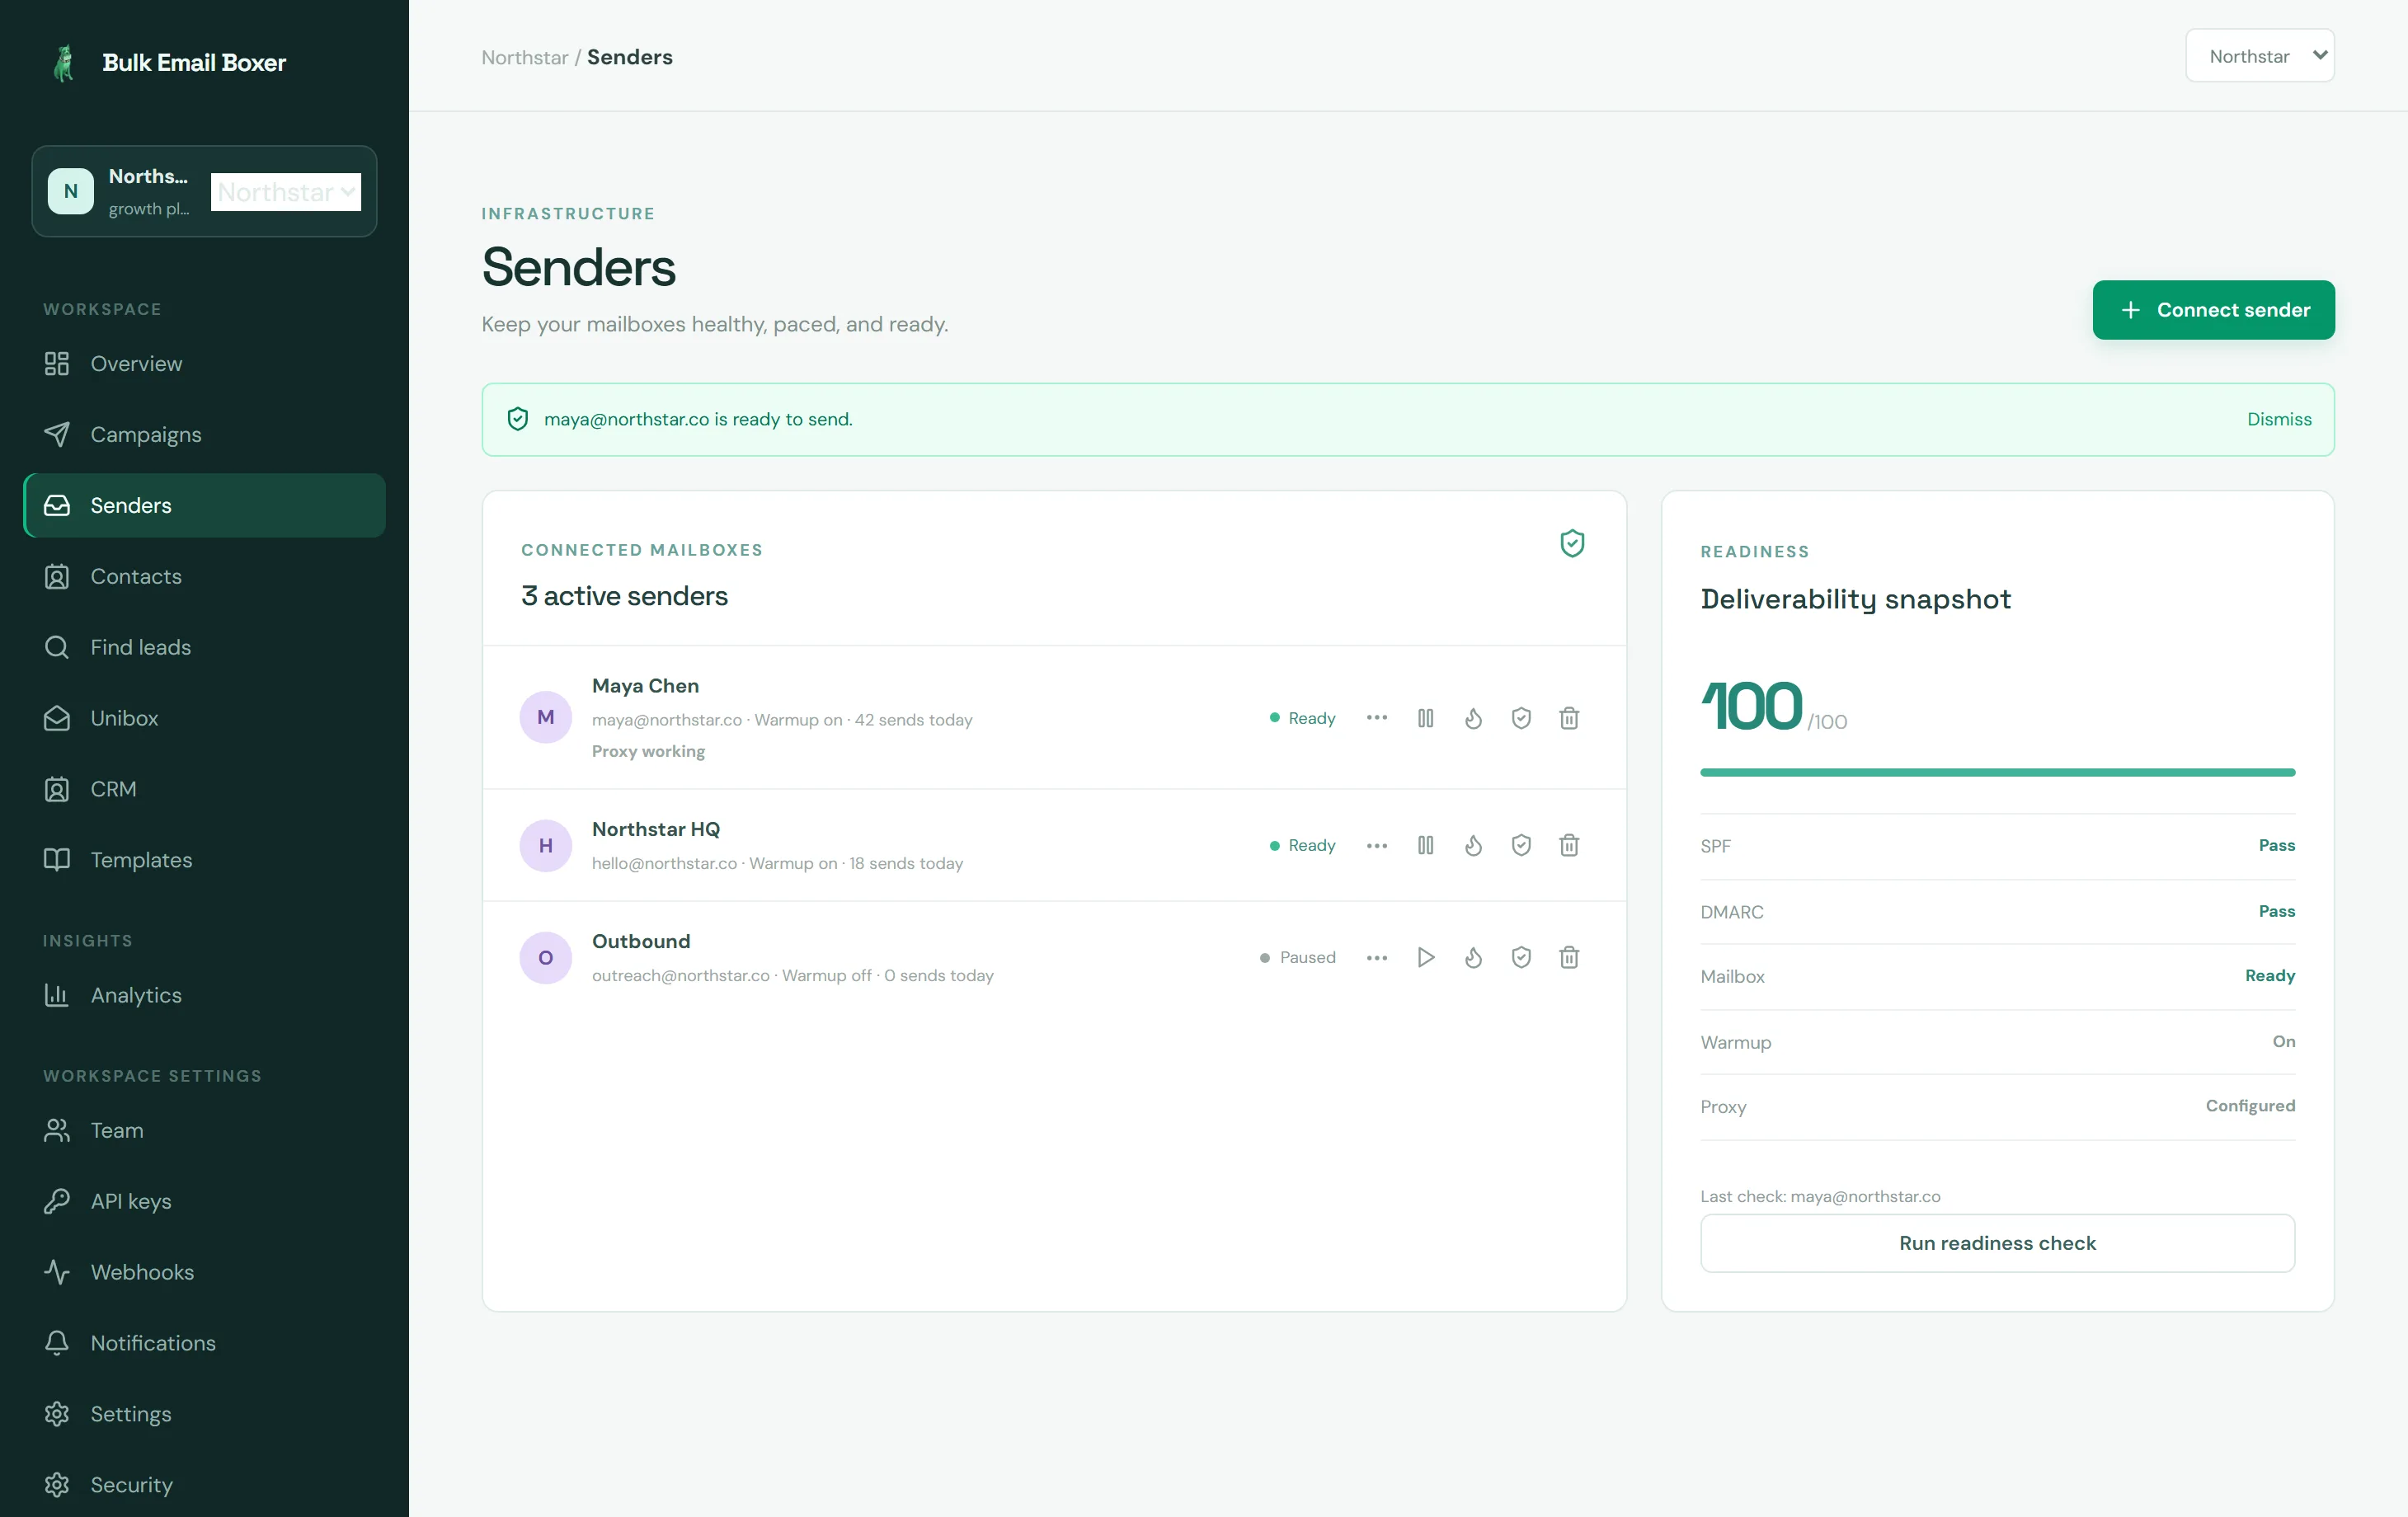Dismiss the ready-to-send banner

2279,419
